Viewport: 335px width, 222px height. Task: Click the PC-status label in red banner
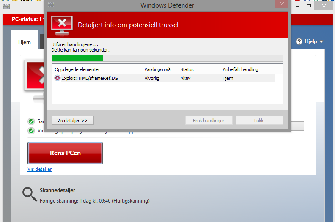click(25, 19)
